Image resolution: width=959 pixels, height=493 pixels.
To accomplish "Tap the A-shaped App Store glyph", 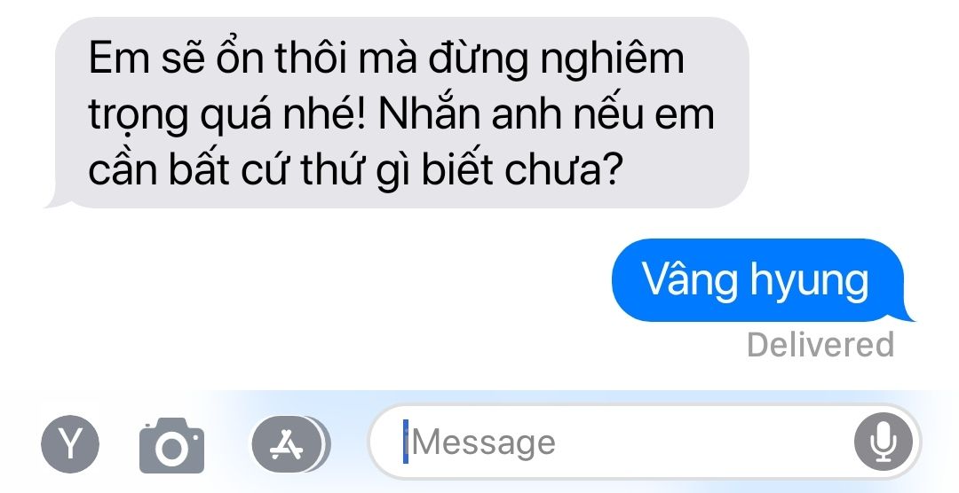I will tap(286, 444).
